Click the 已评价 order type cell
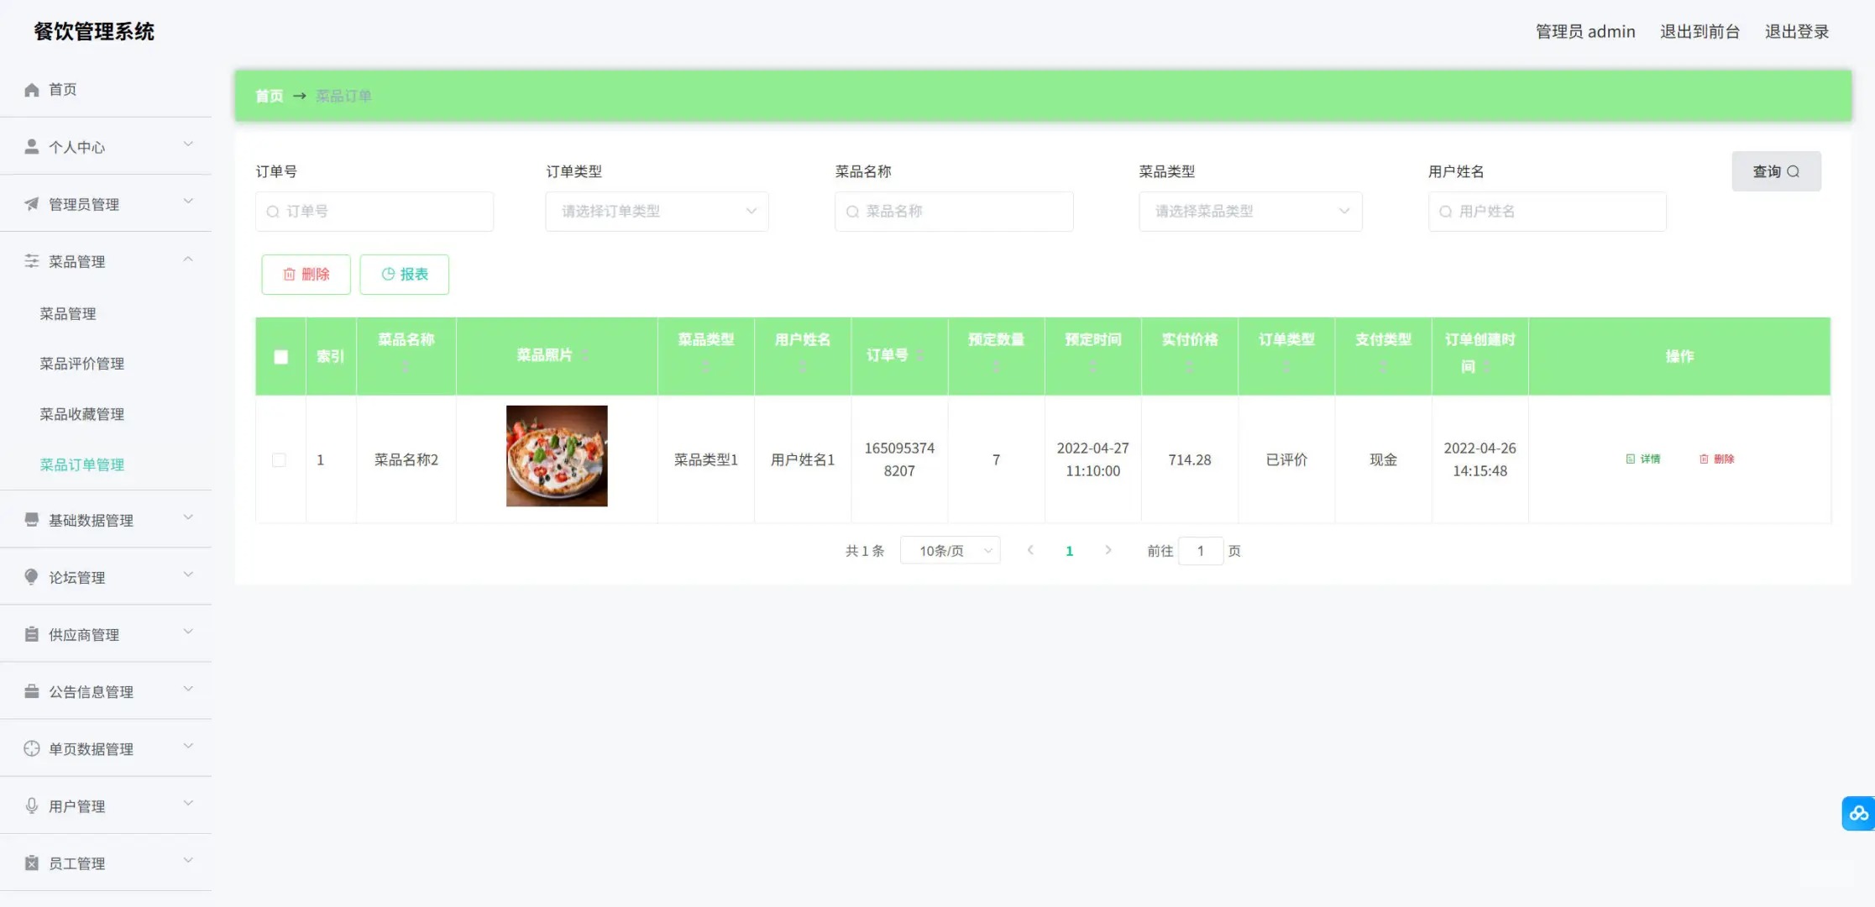Screen dimensions: 1875x907 click(1286, 460)
